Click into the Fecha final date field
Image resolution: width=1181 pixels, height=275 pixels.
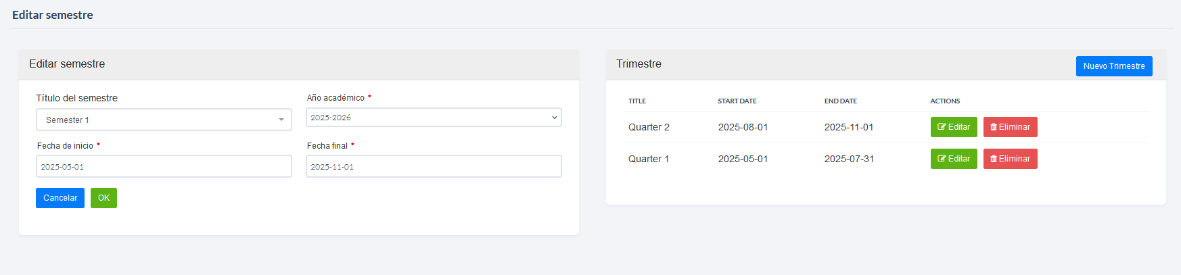tap(434, 166)
